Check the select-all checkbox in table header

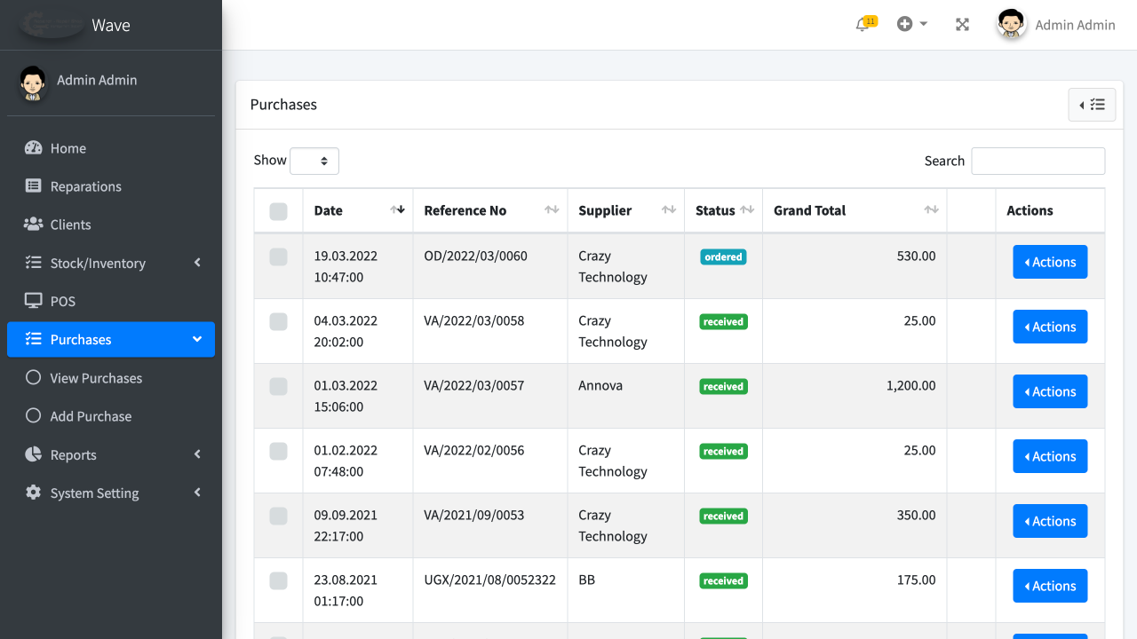pos(278,211)
